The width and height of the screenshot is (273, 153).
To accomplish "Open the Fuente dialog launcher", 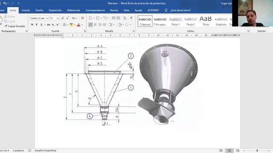I will coord(85,31).
